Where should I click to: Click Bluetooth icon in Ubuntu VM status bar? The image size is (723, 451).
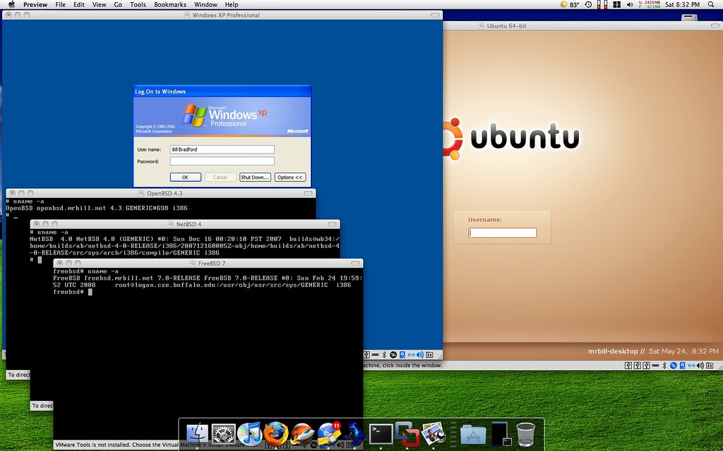click(x=663, y=365)
